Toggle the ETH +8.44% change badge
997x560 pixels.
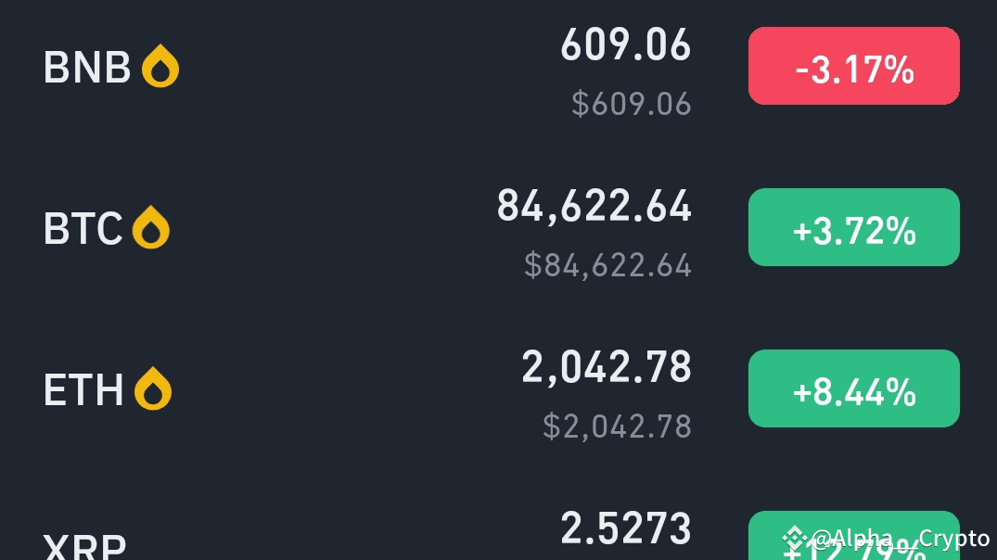pyautogui.click(x=854, y=388)
